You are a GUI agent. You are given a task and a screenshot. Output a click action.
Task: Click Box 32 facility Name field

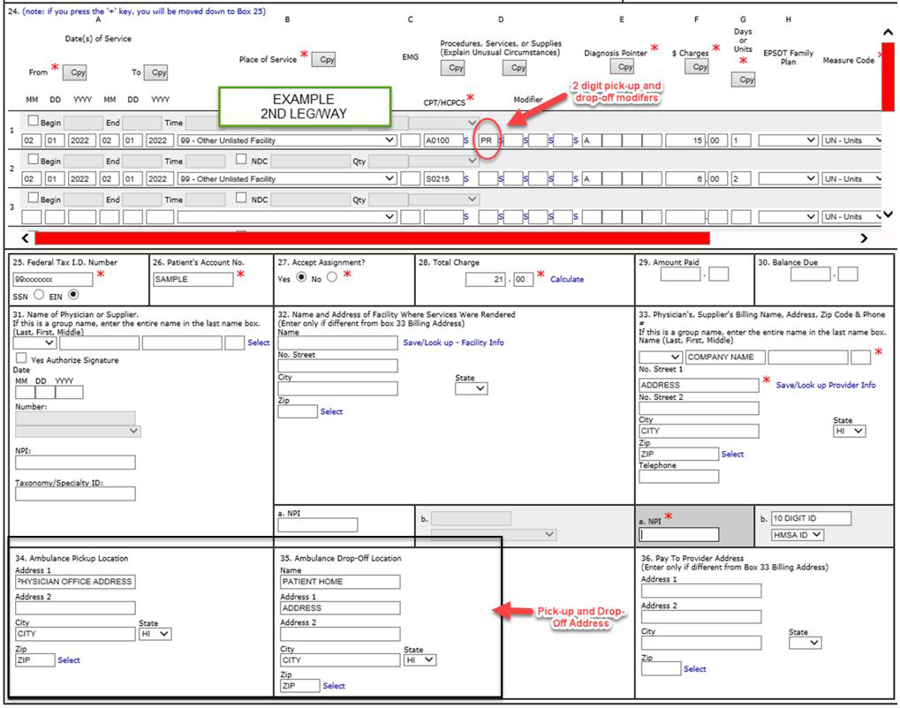[337, 343]
